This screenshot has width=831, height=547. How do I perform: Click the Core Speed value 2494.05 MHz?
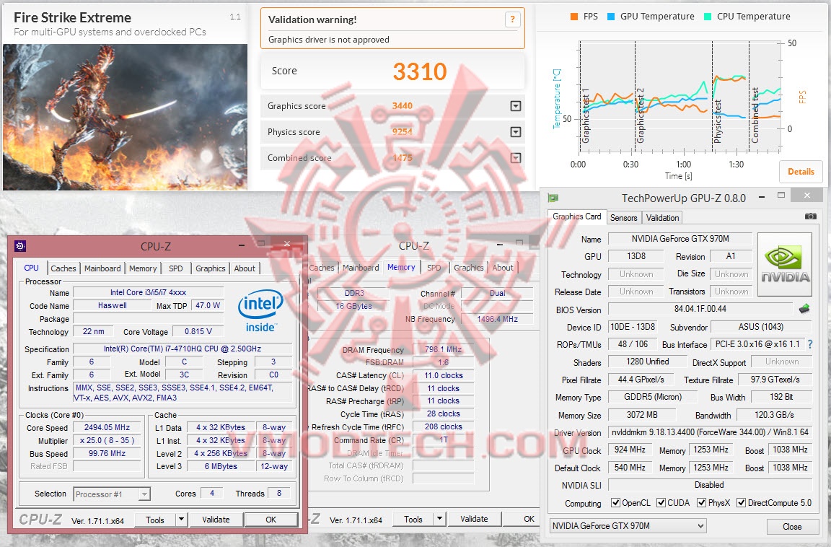107,427
